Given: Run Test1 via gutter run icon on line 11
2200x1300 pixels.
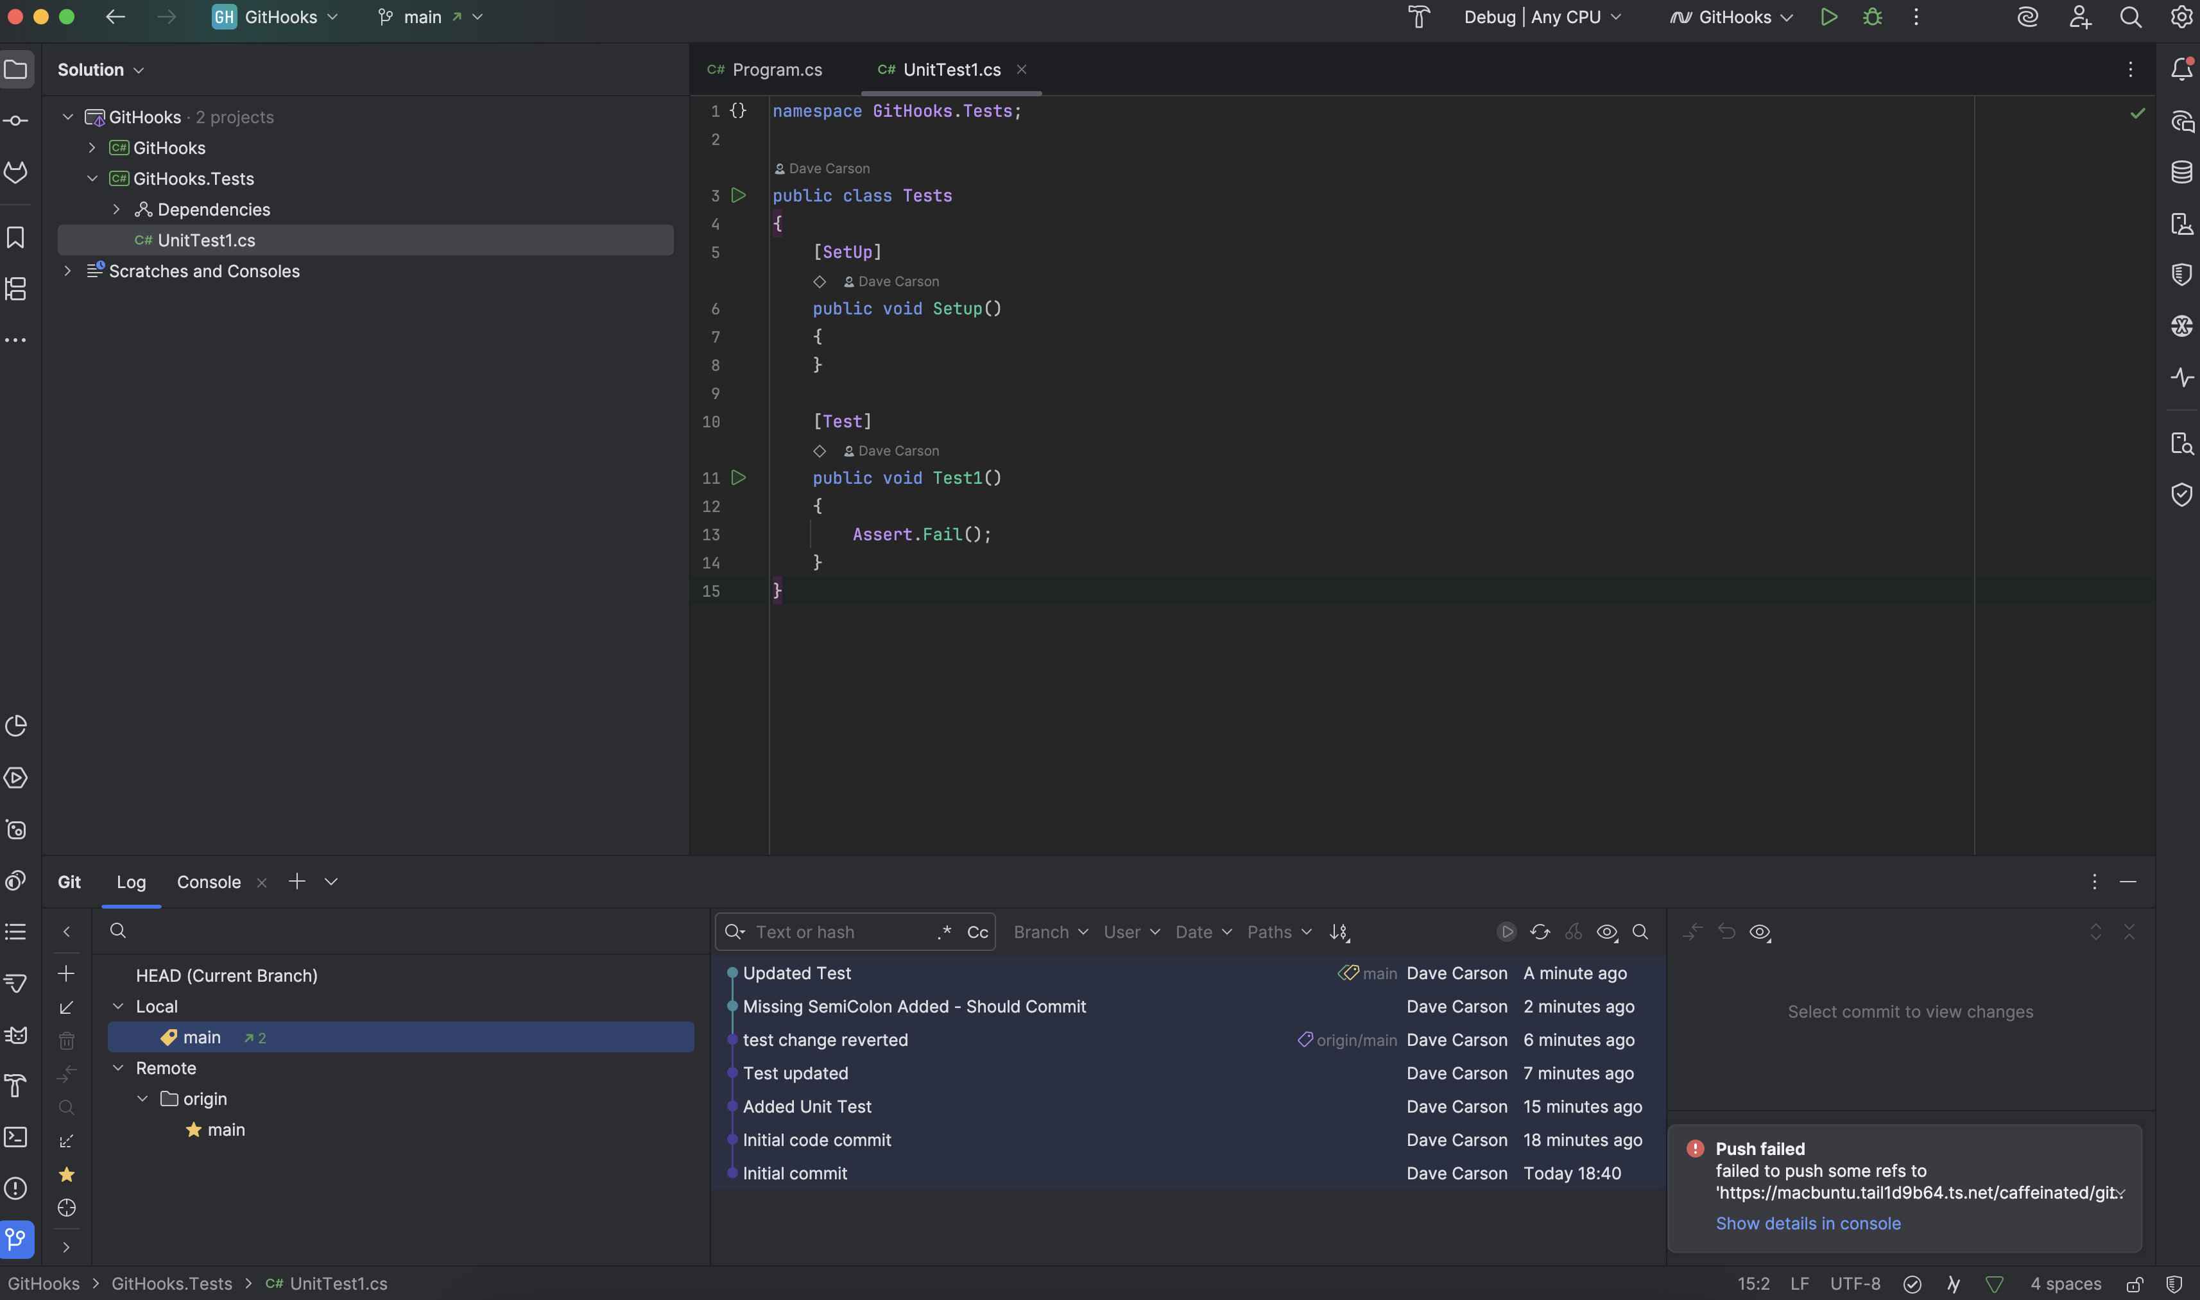Looking at the screenshot, I should tap(739, 477).
